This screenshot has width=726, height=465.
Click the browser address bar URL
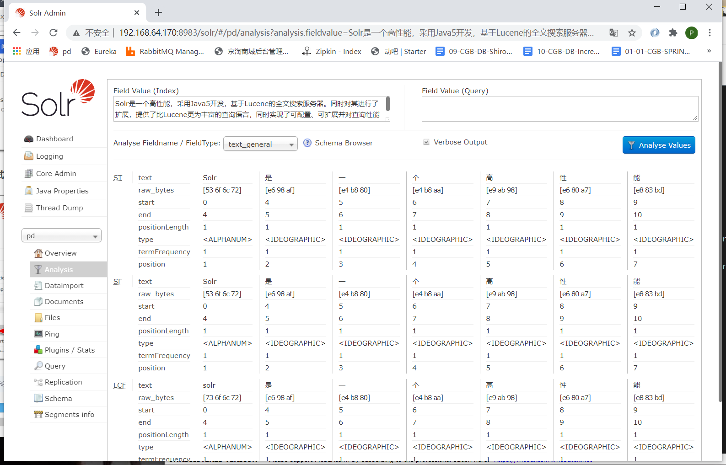click(356, 33)
